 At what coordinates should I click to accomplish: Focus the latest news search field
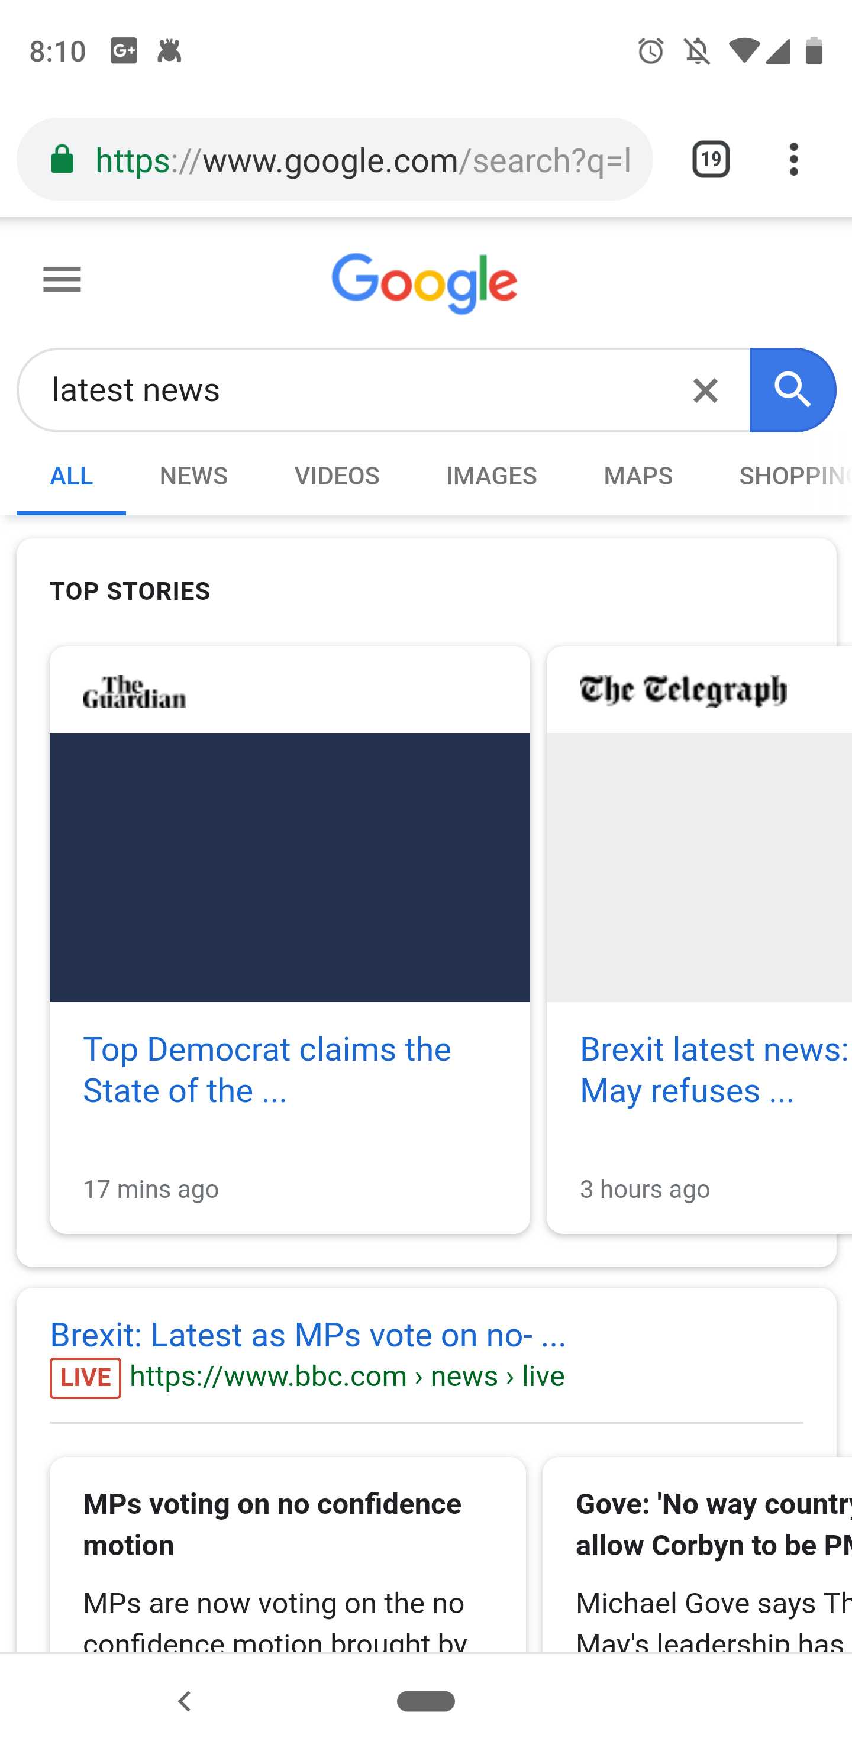click(354, 390)
